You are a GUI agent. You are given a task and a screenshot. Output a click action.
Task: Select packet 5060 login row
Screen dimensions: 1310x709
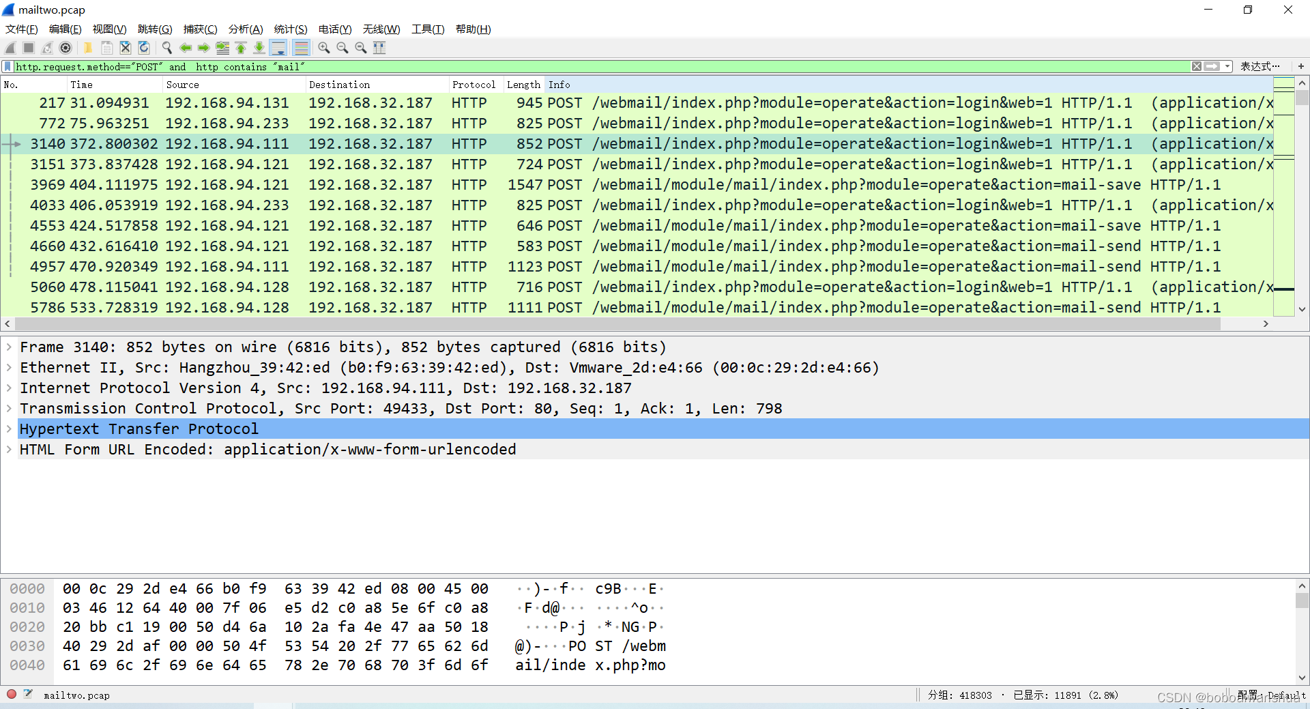(637, 287)
